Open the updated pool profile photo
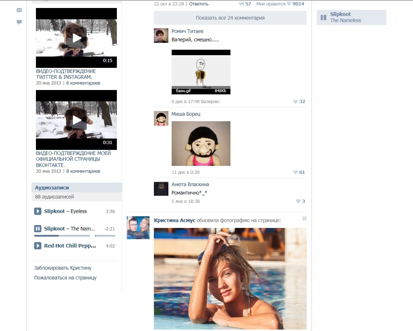This screenshot has height=331, width=413. pos(230,279)
